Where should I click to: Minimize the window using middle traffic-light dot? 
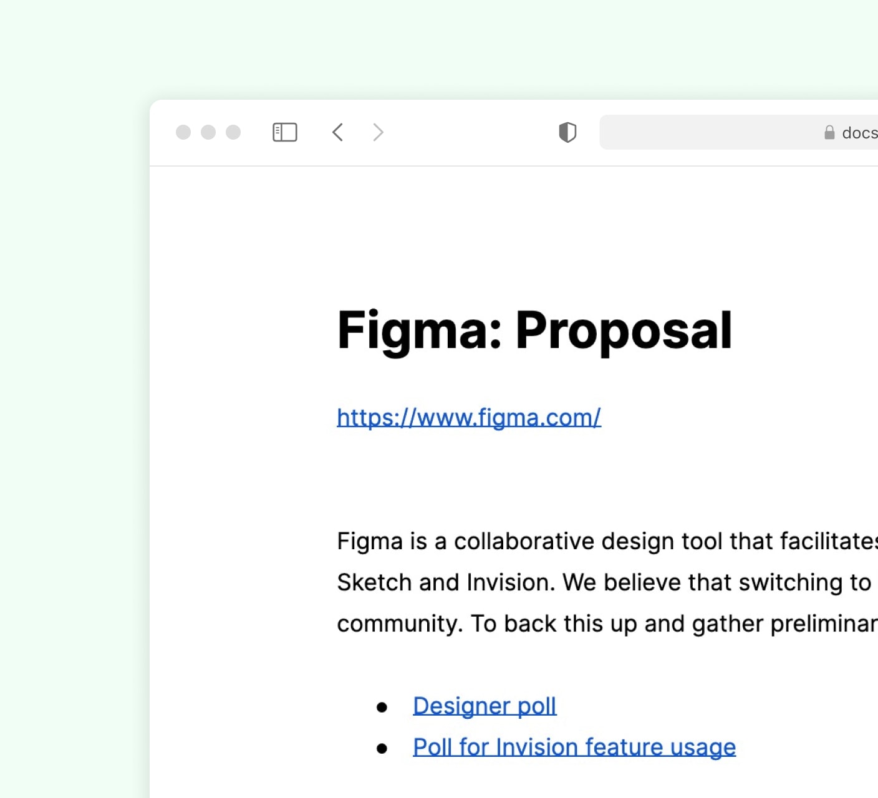208,132
